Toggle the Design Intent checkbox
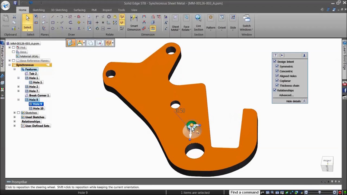 tap(275, 61)
